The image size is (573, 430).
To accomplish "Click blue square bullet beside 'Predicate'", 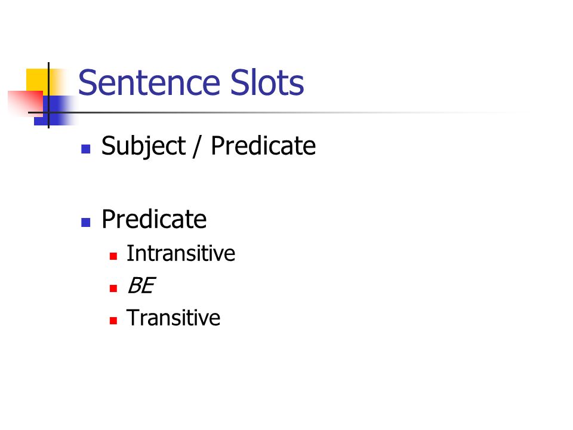I will click(x=86, y=222).
